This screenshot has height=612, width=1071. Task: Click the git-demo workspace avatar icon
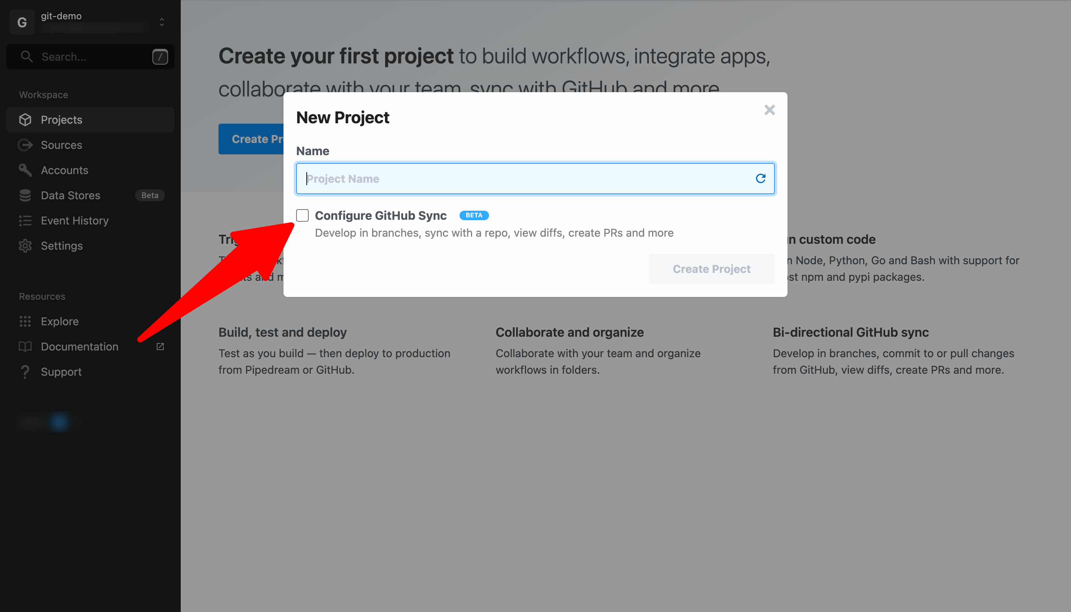pyautogui.click(x=22, y=22)
